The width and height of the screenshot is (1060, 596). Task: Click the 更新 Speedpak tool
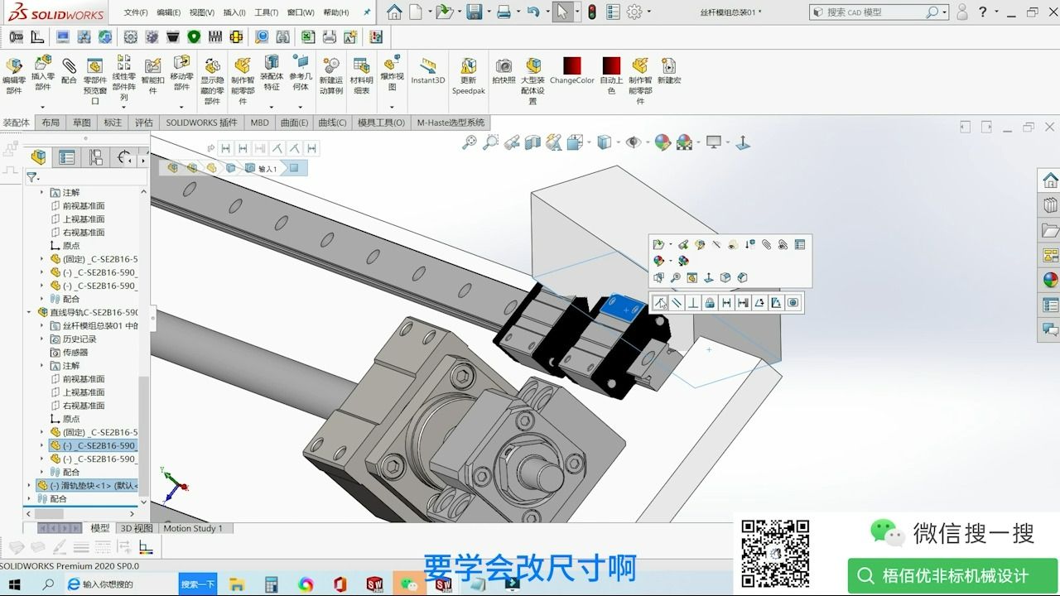469,75
